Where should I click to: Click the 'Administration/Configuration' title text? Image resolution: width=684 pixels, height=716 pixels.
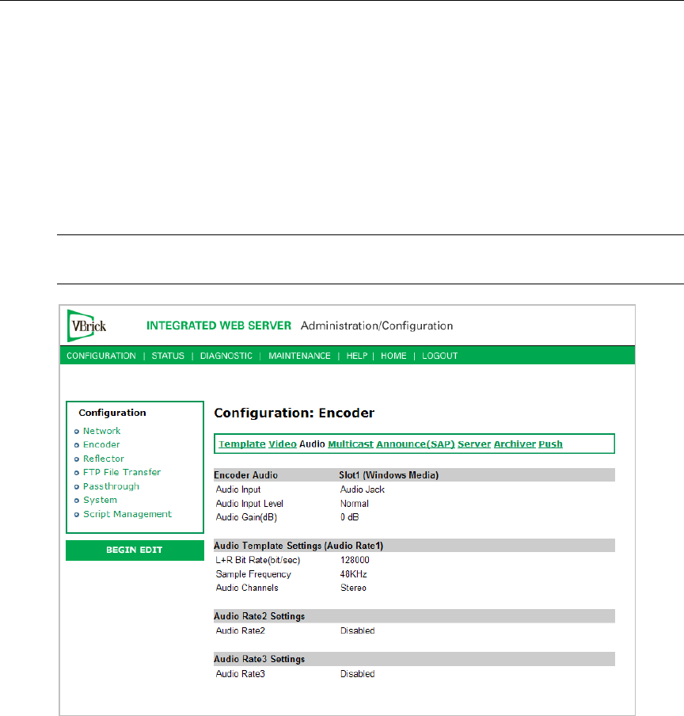click(x=377, y=326)
